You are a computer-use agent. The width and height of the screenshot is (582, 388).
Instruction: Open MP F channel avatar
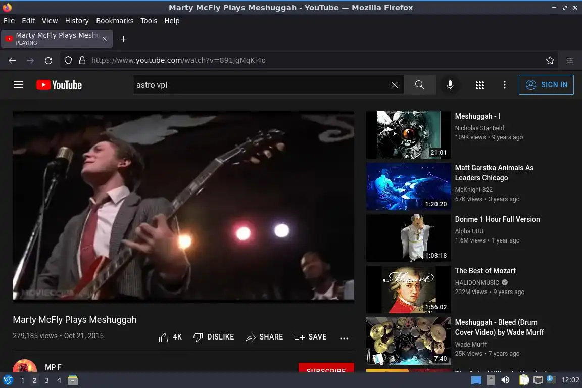point(25,366)
